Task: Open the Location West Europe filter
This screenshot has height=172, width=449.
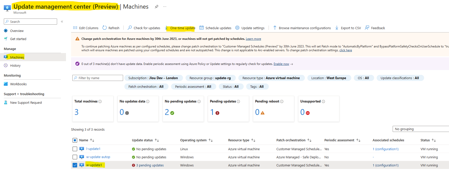Action: 329,78
